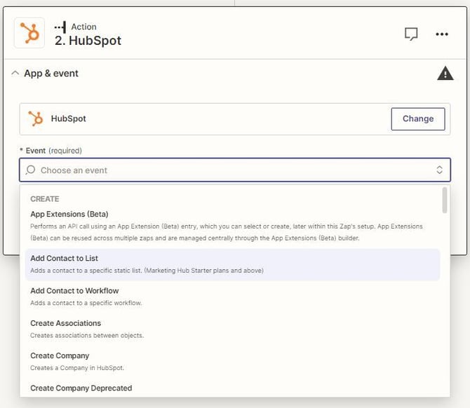Open the three-dot more options menu
470x408 pixels.
(x=442, y=34)
